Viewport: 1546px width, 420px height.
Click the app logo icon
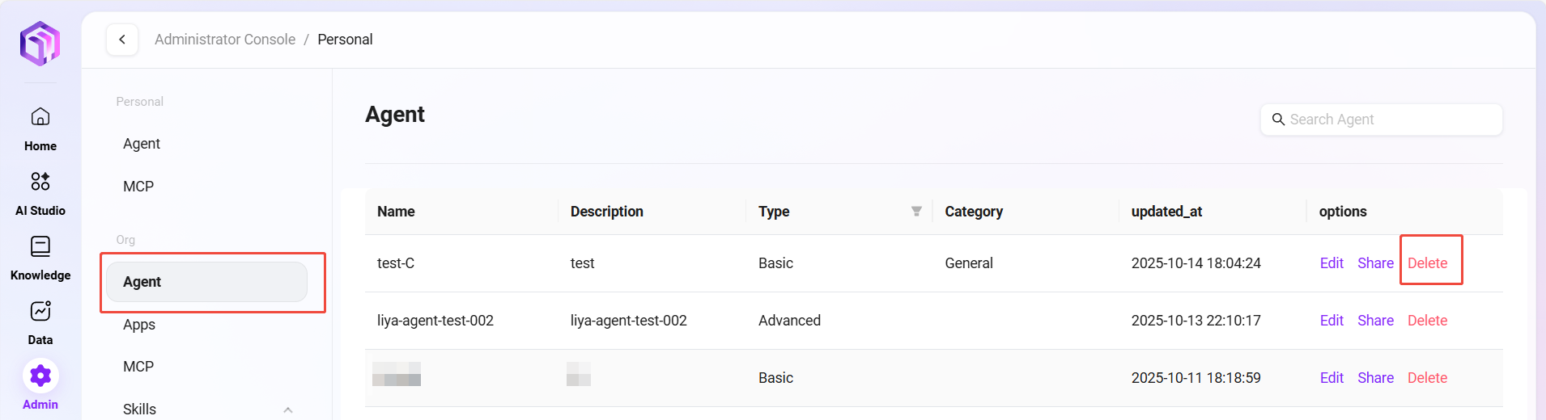click(x=40, y=43)
